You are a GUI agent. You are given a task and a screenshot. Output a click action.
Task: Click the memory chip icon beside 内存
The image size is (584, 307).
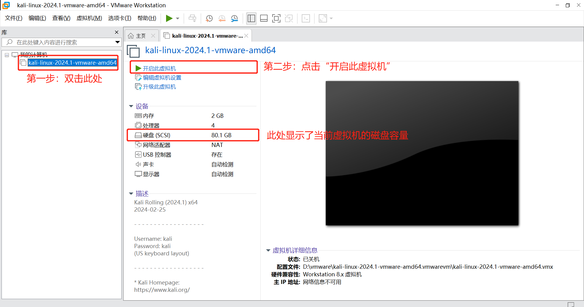[x=138, y=116]
